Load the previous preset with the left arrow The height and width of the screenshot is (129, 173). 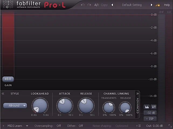[x=112, y=5]
